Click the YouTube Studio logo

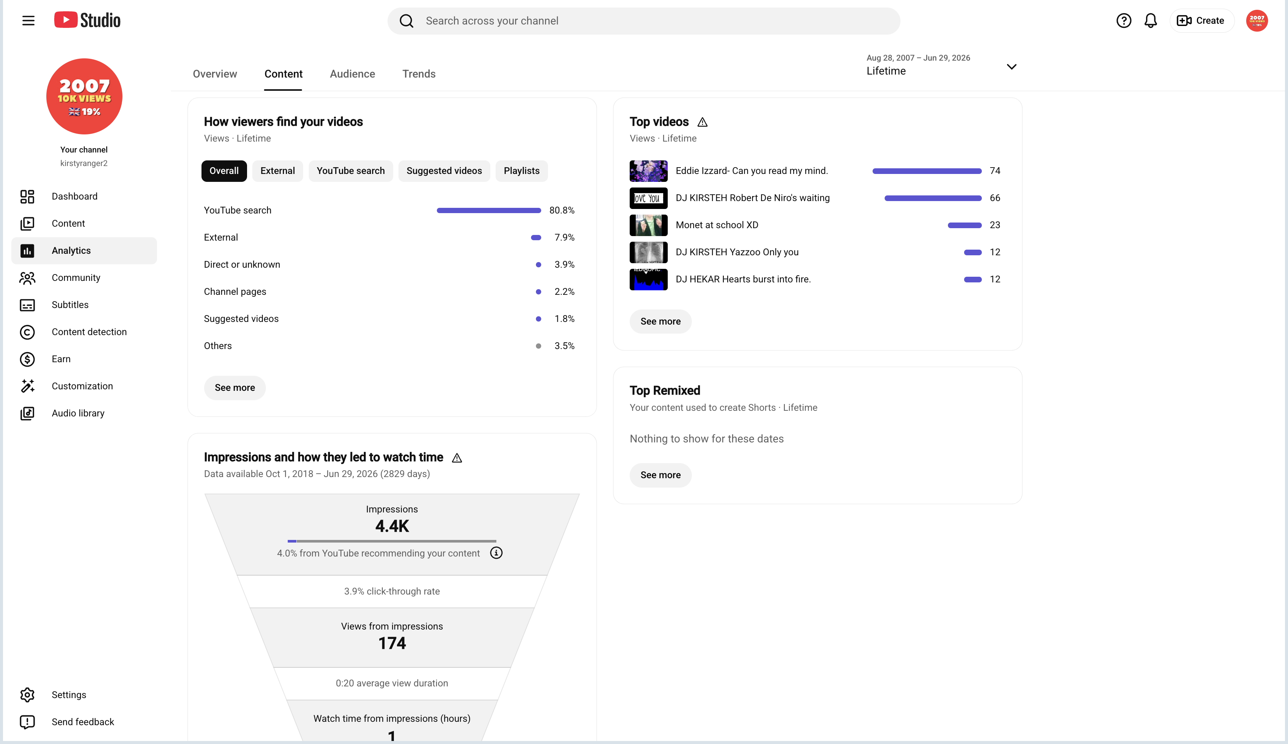coord(87,20)
